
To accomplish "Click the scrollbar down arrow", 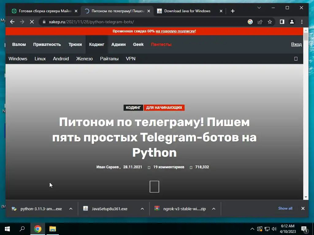I will (306, 197).
